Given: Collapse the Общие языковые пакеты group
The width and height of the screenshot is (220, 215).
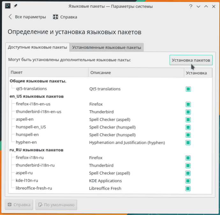Looking at the screenshot, I should point(38,81).
